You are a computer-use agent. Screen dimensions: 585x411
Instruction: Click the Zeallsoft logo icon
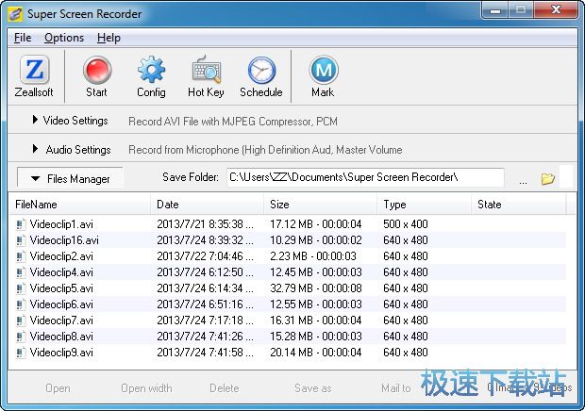34,72
